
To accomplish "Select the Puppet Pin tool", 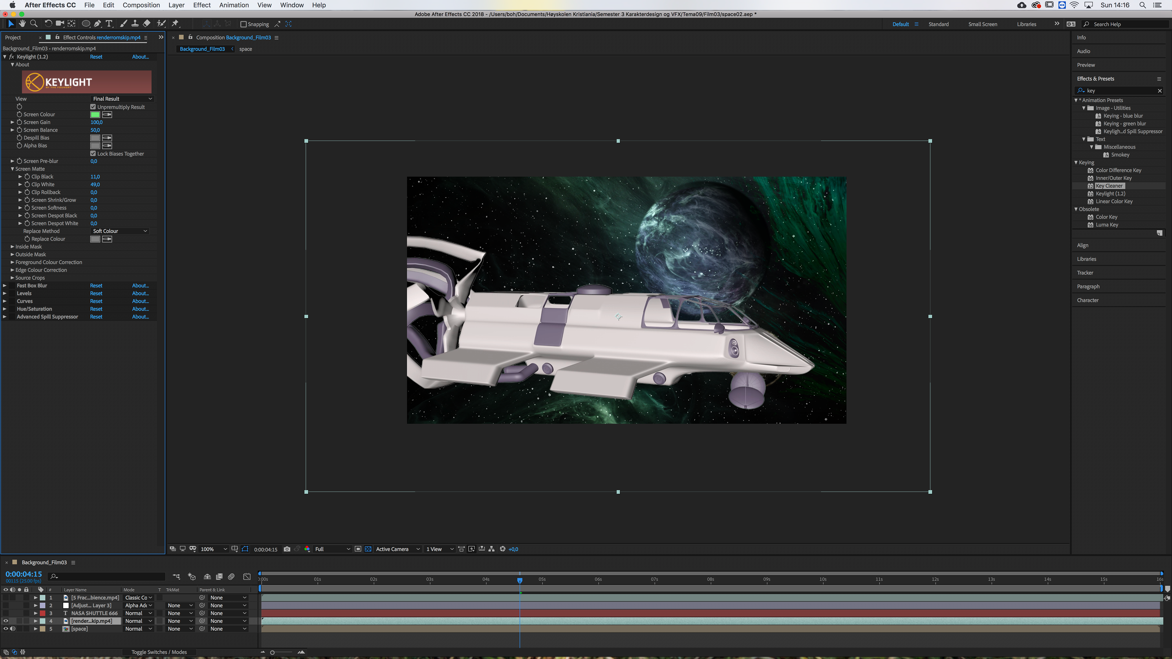I will 175,24.
